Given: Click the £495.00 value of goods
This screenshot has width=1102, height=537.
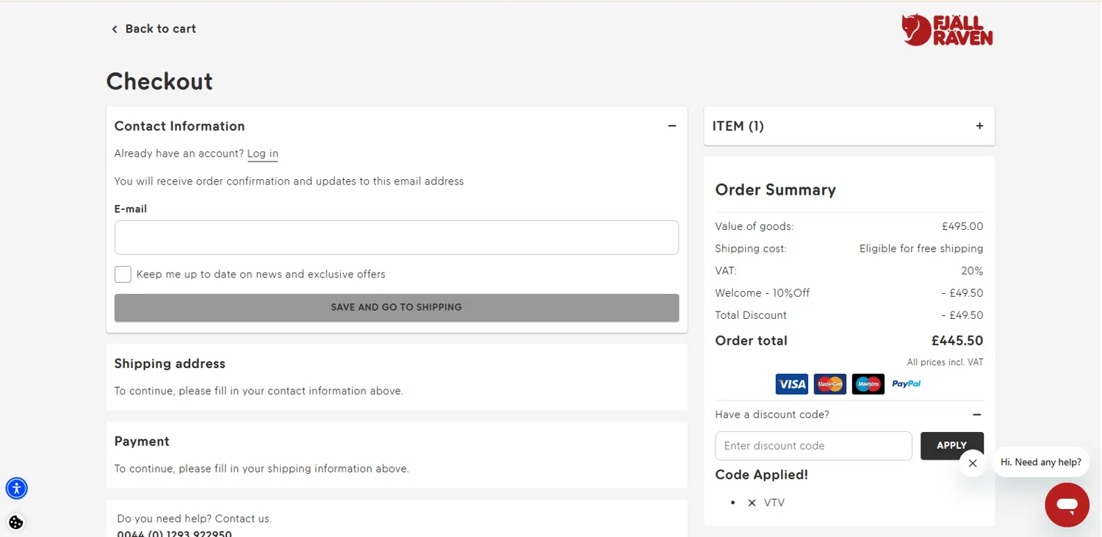Looking at the screenshot, I should click(962, 226).
